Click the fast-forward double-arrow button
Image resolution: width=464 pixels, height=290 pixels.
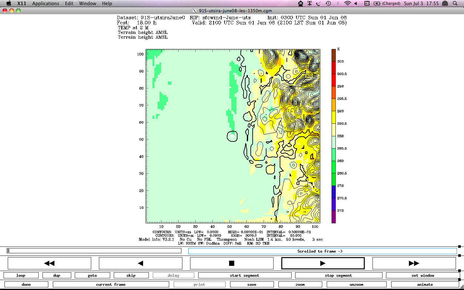(414, 263)
